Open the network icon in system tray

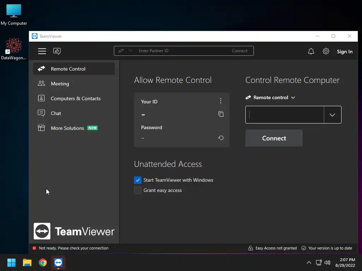pos(319,263)
